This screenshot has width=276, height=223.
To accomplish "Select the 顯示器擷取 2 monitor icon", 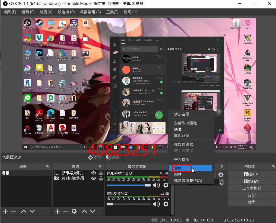I will [57, 173].
